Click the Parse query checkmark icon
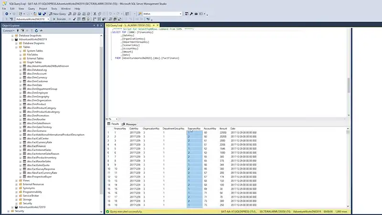The image size is (382, 215). (74, 19)
